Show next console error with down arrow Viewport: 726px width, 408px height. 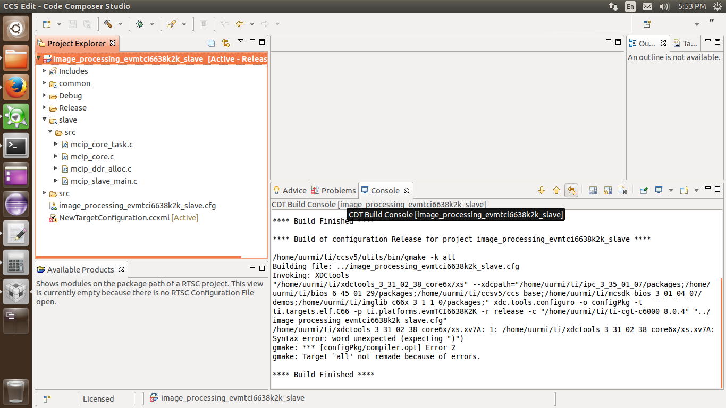[x=542, y=190]
